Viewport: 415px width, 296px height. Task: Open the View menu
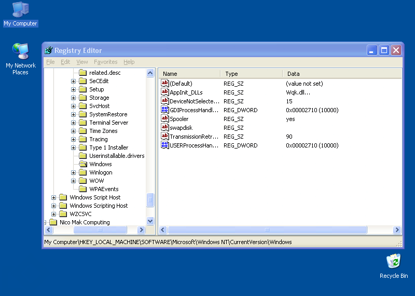coord(82,62)
